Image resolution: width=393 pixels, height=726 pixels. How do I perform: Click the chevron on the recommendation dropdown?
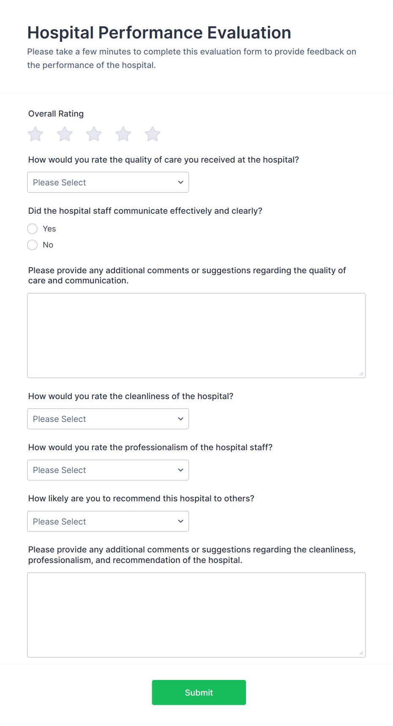coord(180,521)
